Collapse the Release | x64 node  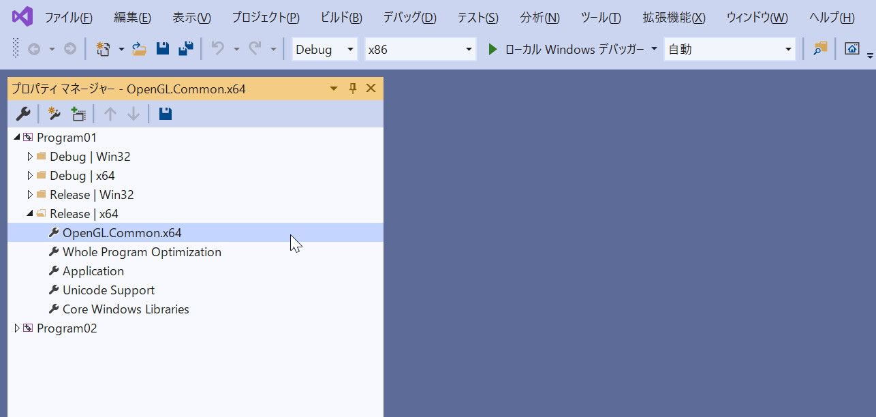(x=29, y=214)
